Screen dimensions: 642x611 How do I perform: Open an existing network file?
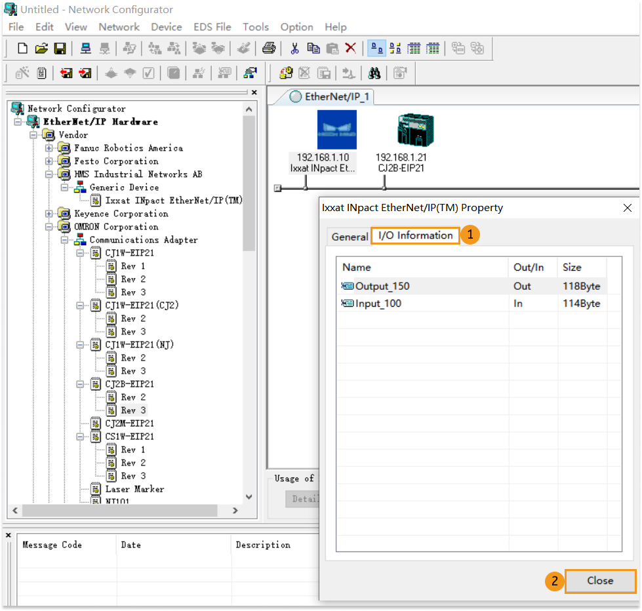coord(41,48)
